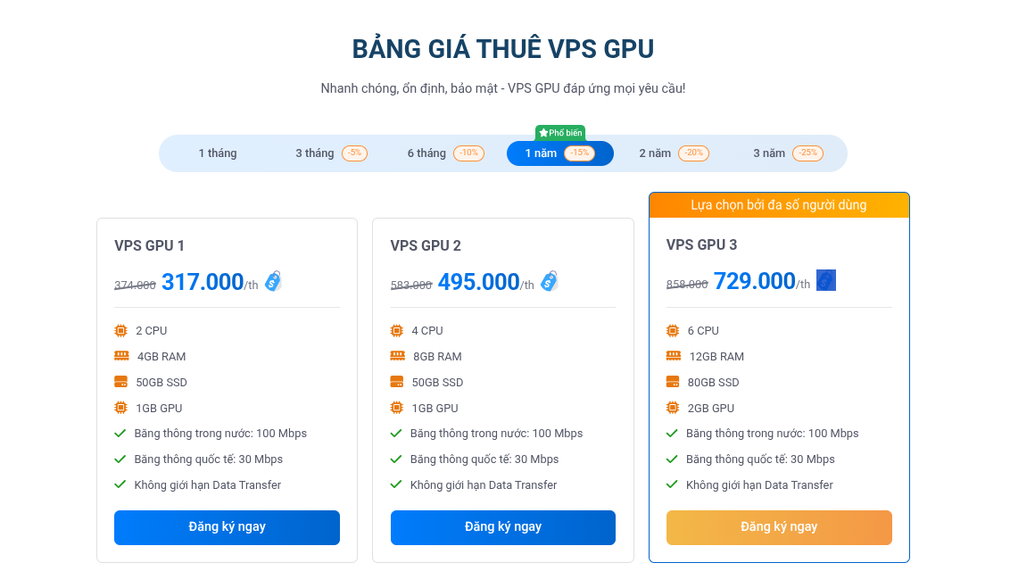Select the CPU icon on VPS GPU 1 card
The image size is (1010, 571).
120,330
